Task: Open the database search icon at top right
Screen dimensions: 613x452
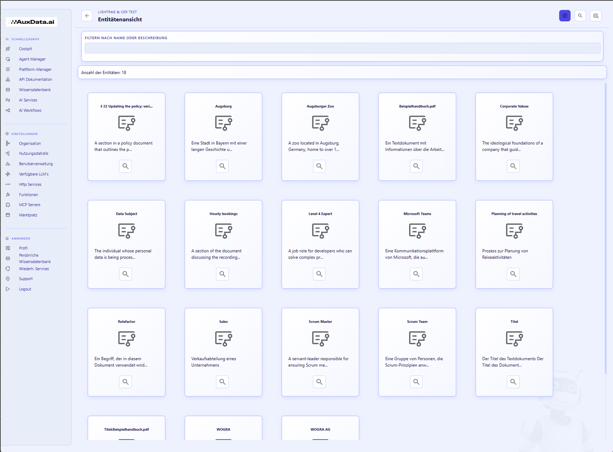Action: tap(596, 16)
